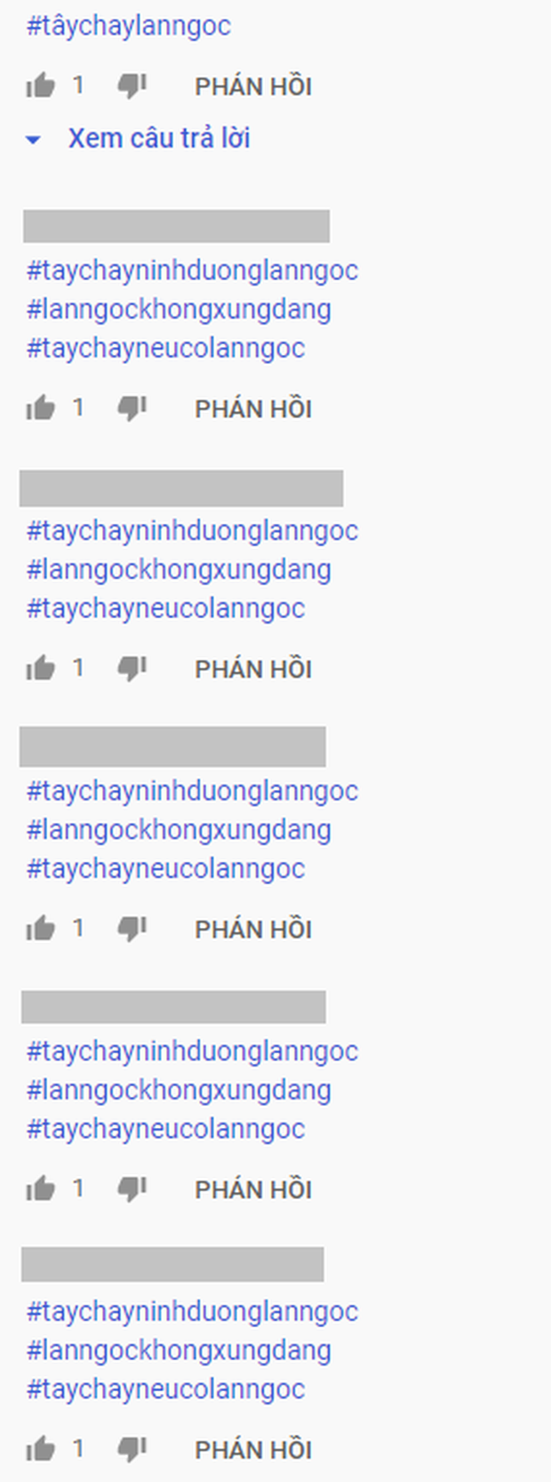Screen dimensions: 551x1482
Task: Dislike the second #taychayninhduonglanngoc comment
Action: (132, 668)
